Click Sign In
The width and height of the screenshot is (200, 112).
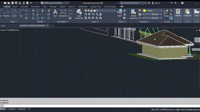click(x=156, y=3)
